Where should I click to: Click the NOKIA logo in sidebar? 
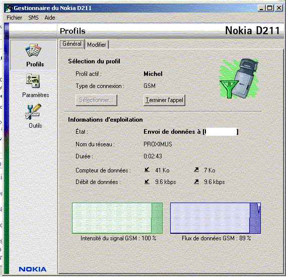coord(33,269)
